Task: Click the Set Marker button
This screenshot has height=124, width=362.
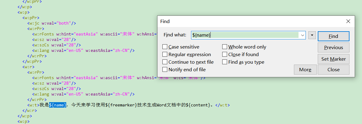Action: [x=333, y=59]
